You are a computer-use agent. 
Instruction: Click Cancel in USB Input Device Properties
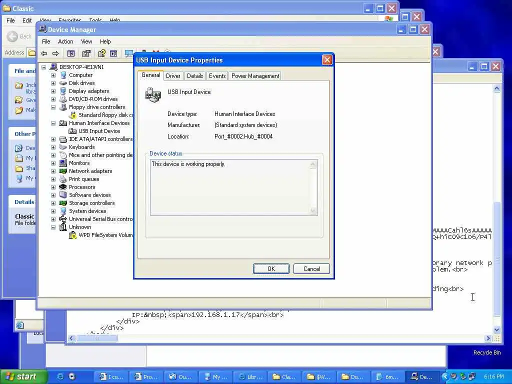point(311,268)
